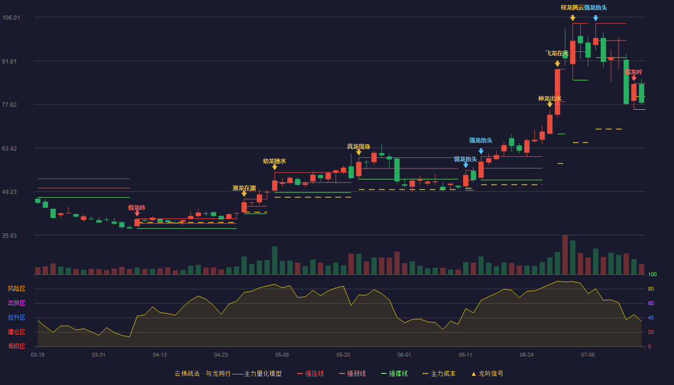Click the yellow arrow under 祥龙腾云
The height and width of the screenshot is (385, 674).
pos(573,18)
